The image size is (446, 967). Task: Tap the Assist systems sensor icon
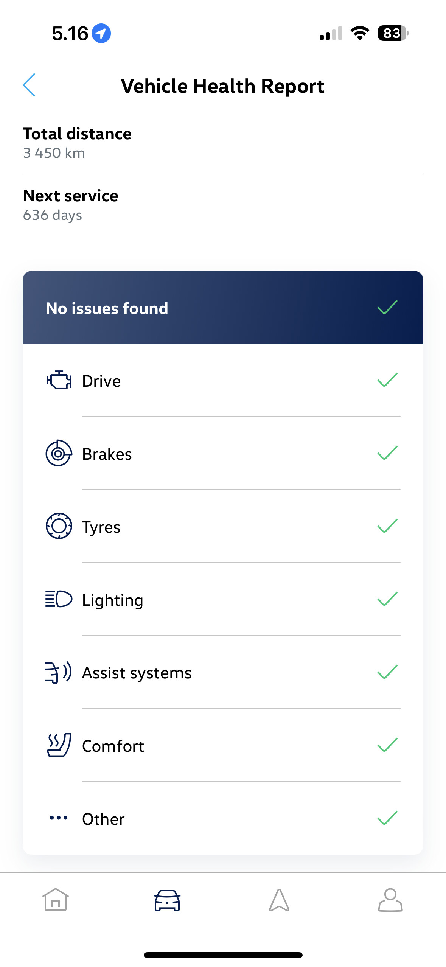[x=59, y=672]
